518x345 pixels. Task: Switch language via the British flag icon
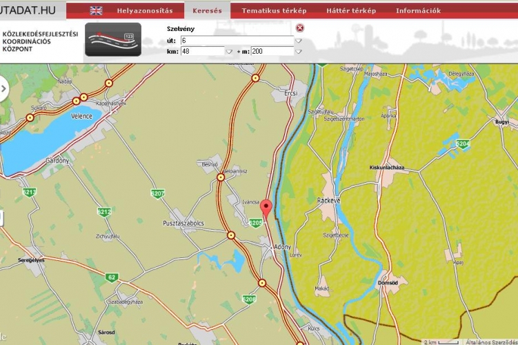click(97, 10)
